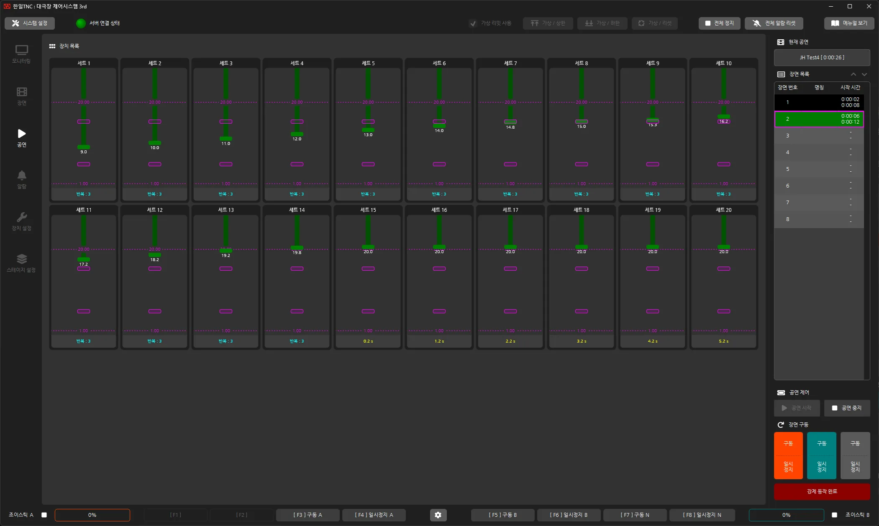Click the F8 일시정지 N button
879x526 pixels.
point(702,515)
